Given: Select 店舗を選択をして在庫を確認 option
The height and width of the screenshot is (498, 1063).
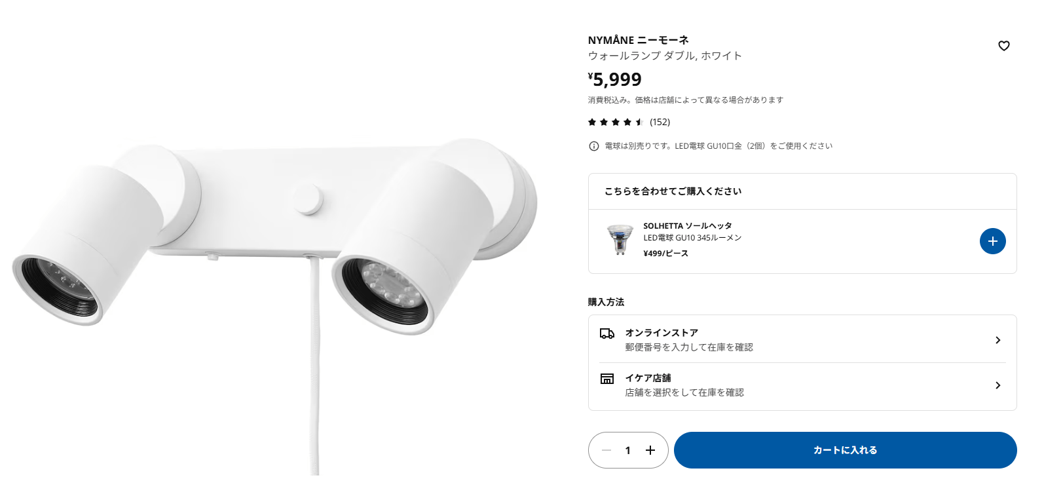Looking at the screenshot, I should 684,393.
